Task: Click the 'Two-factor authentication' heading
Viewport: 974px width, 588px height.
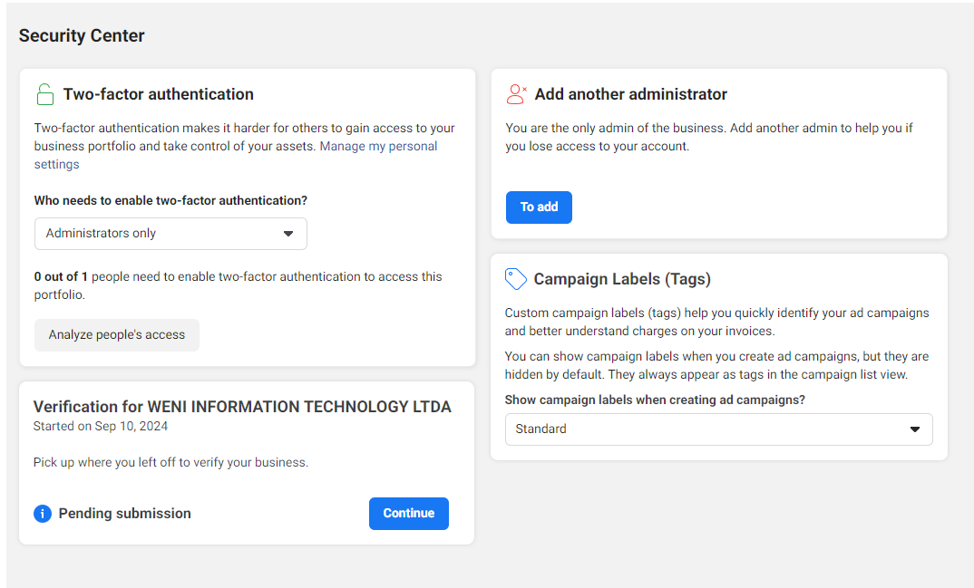Action: 159,94
